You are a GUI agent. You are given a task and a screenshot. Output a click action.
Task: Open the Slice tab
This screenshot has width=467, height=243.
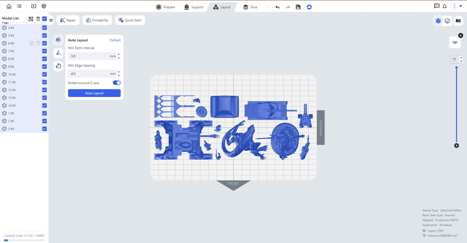click(x=250, y=7)
